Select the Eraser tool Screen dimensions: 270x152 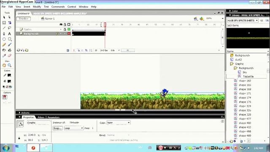[x=9, y=55]
